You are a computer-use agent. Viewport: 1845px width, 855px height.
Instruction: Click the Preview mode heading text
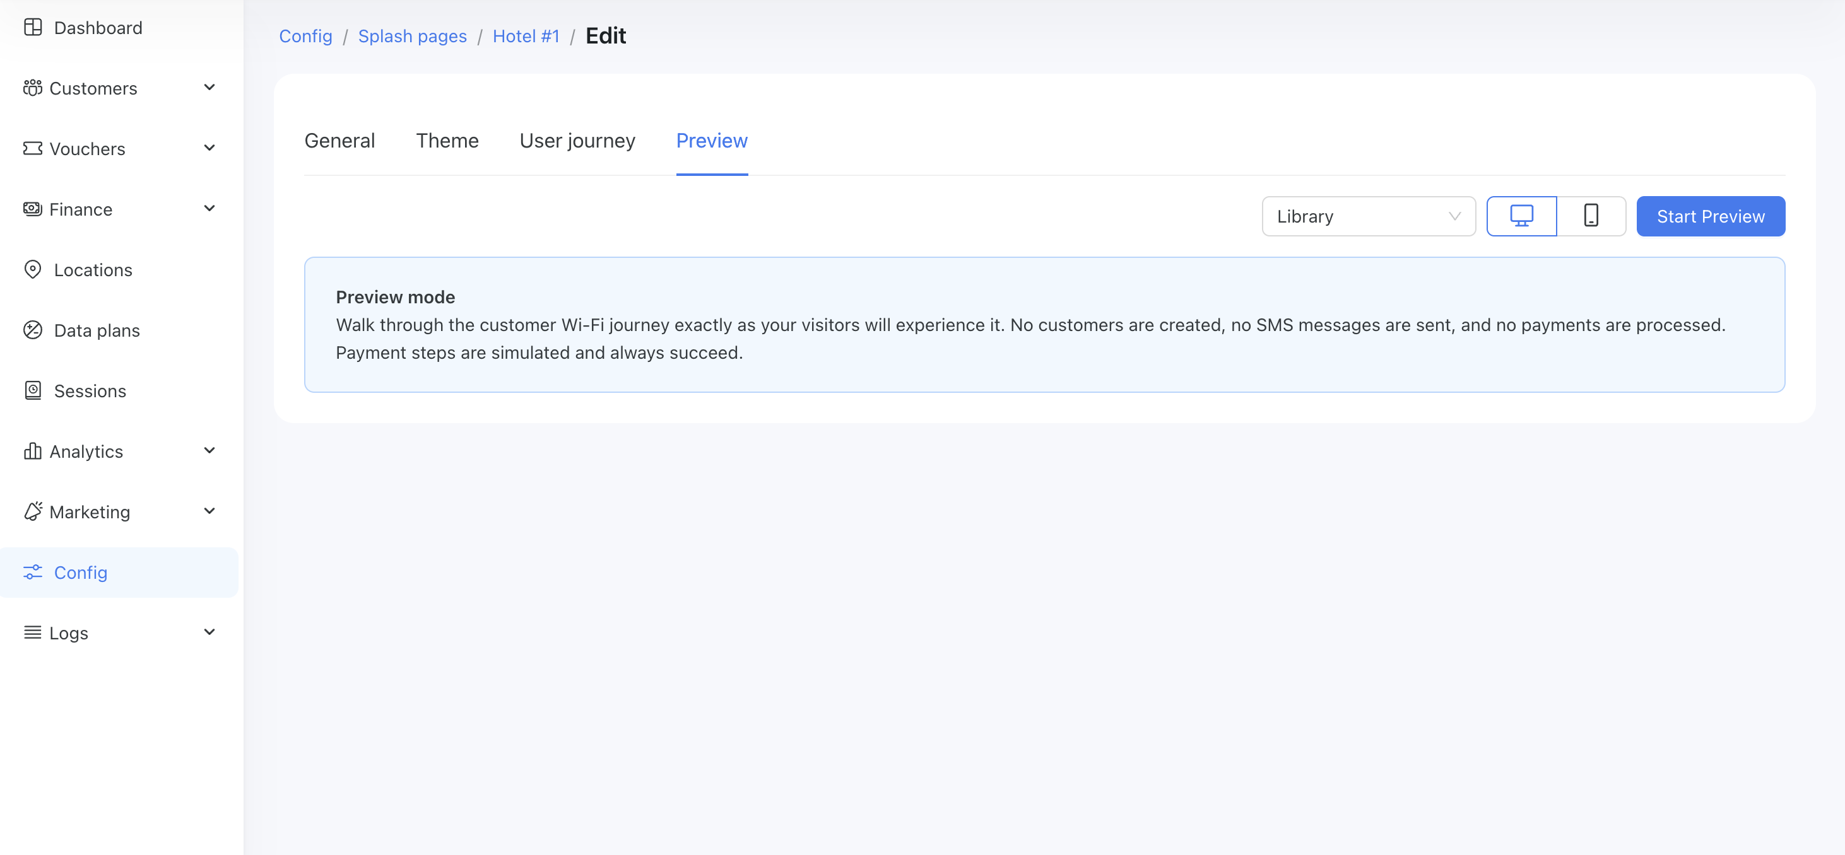(x=396, y=297)
